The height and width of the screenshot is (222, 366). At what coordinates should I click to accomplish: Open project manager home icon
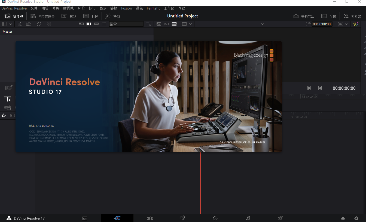[343, 218]
